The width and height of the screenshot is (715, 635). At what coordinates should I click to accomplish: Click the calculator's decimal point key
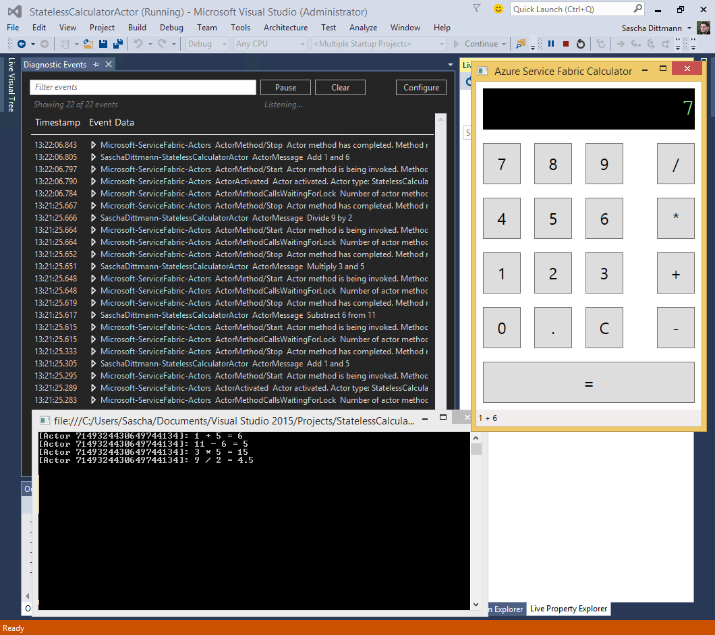(x=552, y=327)
